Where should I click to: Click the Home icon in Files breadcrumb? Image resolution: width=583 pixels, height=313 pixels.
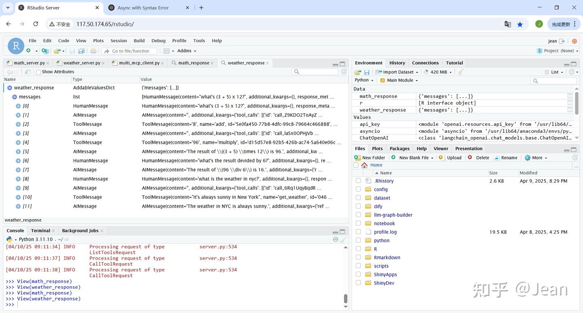point(364,165)
